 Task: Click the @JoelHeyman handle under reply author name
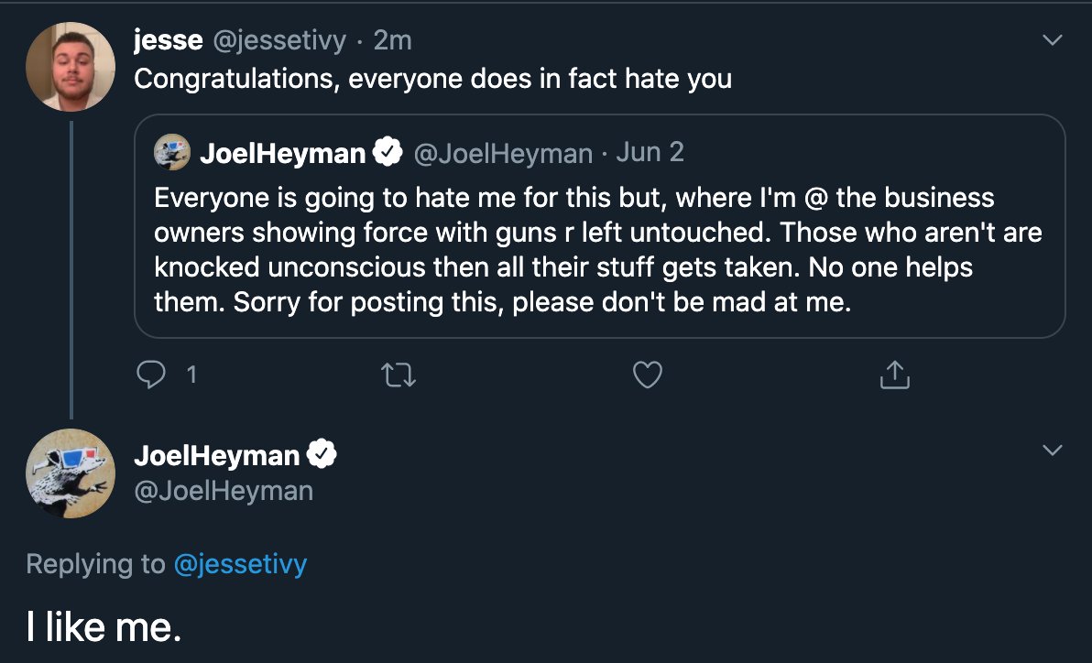tap(224, 491)
